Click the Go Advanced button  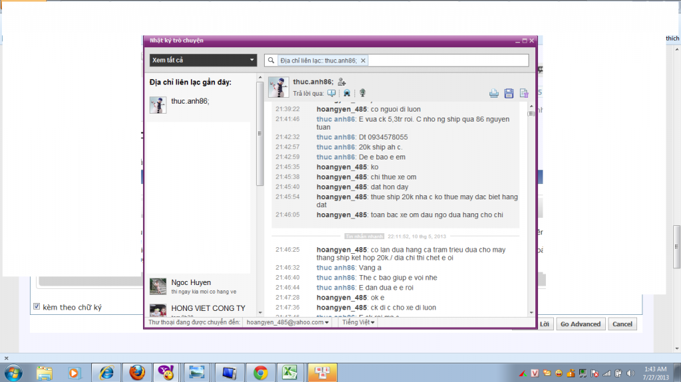[x=580, y=324]
